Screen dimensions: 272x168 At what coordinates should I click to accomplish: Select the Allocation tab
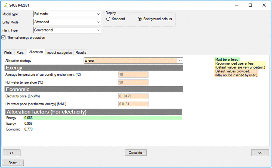36,52
